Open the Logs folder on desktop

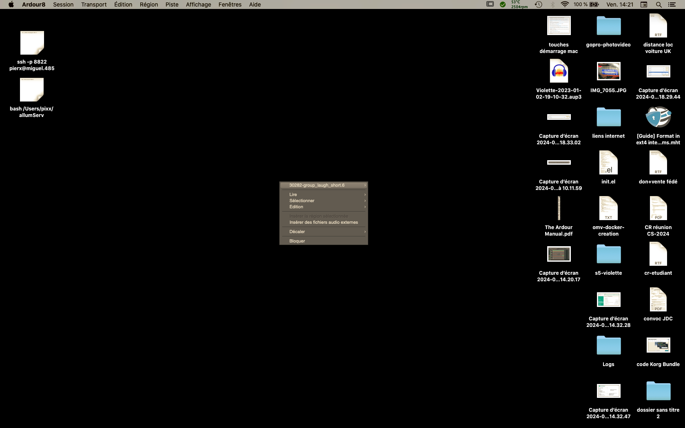pyautogui.click(x=608, y=346)
